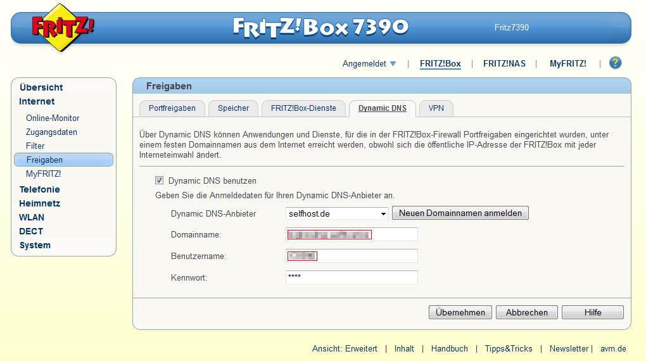Open the Handbuch footer link
Screen dimensions: 646x361
point(449,349)
